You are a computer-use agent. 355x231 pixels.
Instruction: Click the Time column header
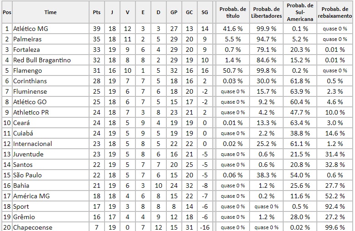(50, 12)
